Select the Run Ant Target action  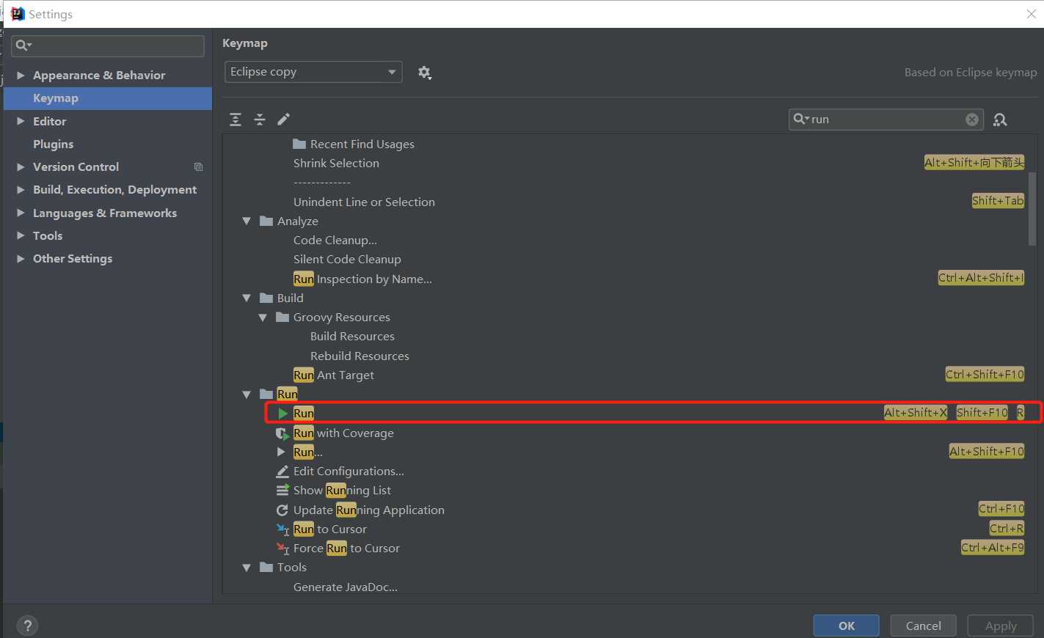coord(334,375)
